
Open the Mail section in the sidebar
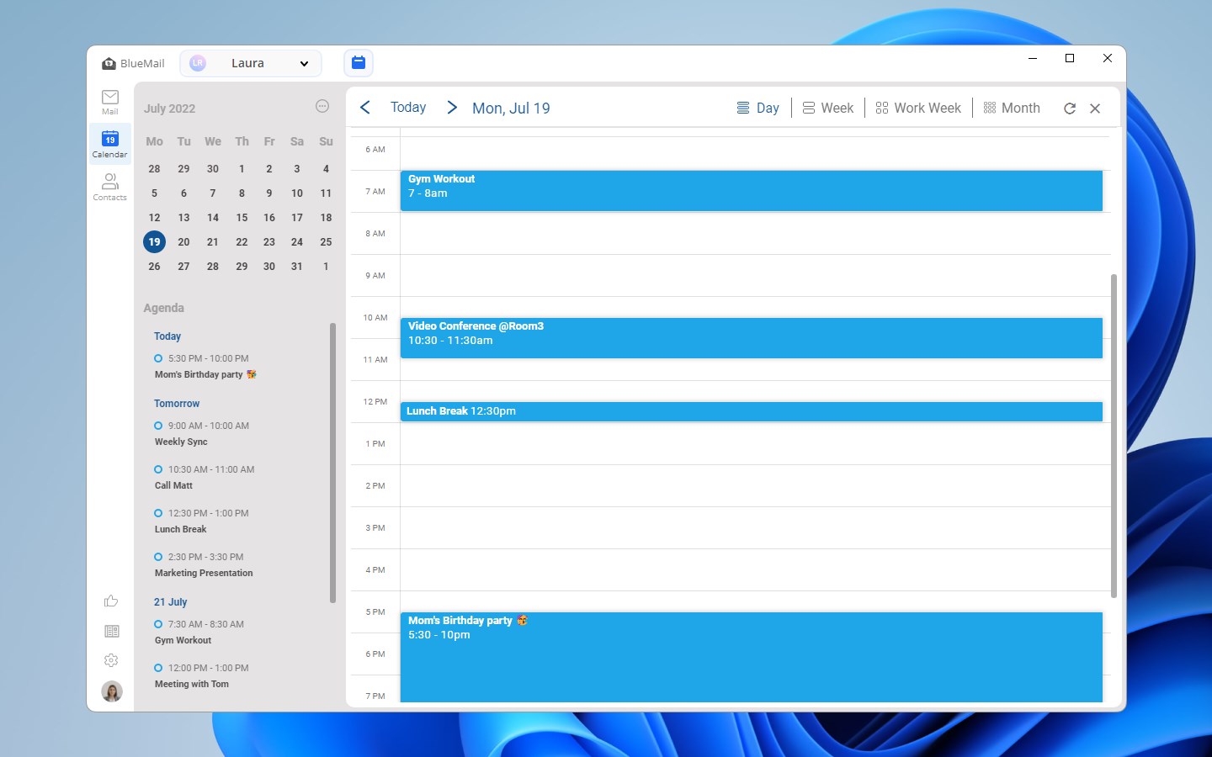pos(109,101)
